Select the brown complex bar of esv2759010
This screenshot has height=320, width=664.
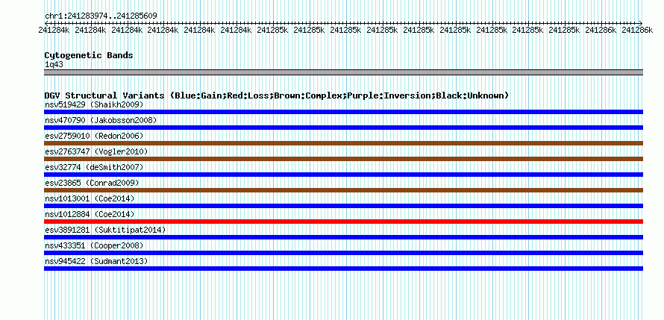click(343, 143)
